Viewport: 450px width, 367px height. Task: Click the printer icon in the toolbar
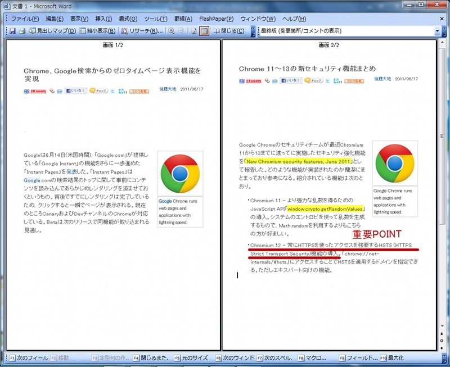click(22, 31)
